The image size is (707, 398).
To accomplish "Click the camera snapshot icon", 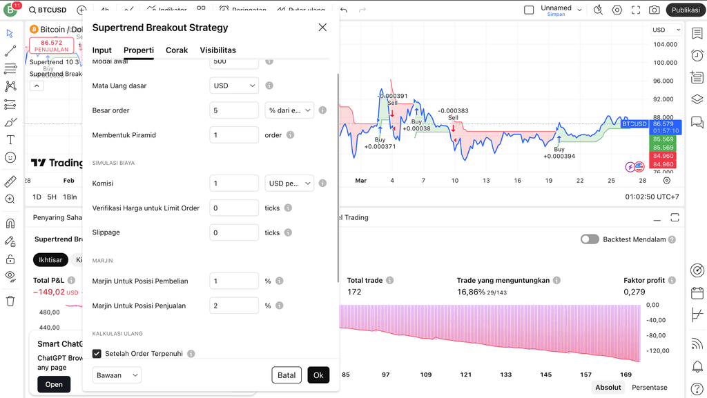I will coord(654,10).
